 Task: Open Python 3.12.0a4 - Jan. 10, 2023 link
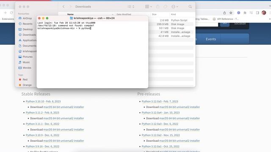160,113
